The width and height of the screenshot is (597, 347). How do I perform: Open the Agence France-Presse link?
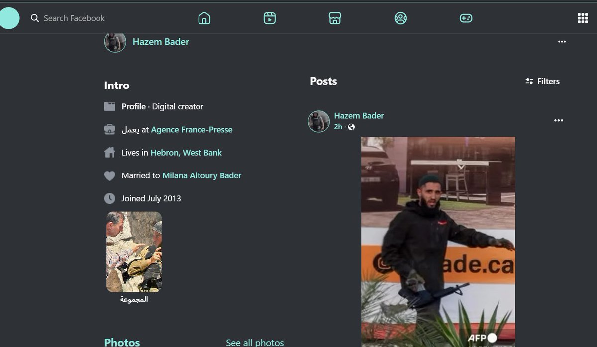coord(192,129)
